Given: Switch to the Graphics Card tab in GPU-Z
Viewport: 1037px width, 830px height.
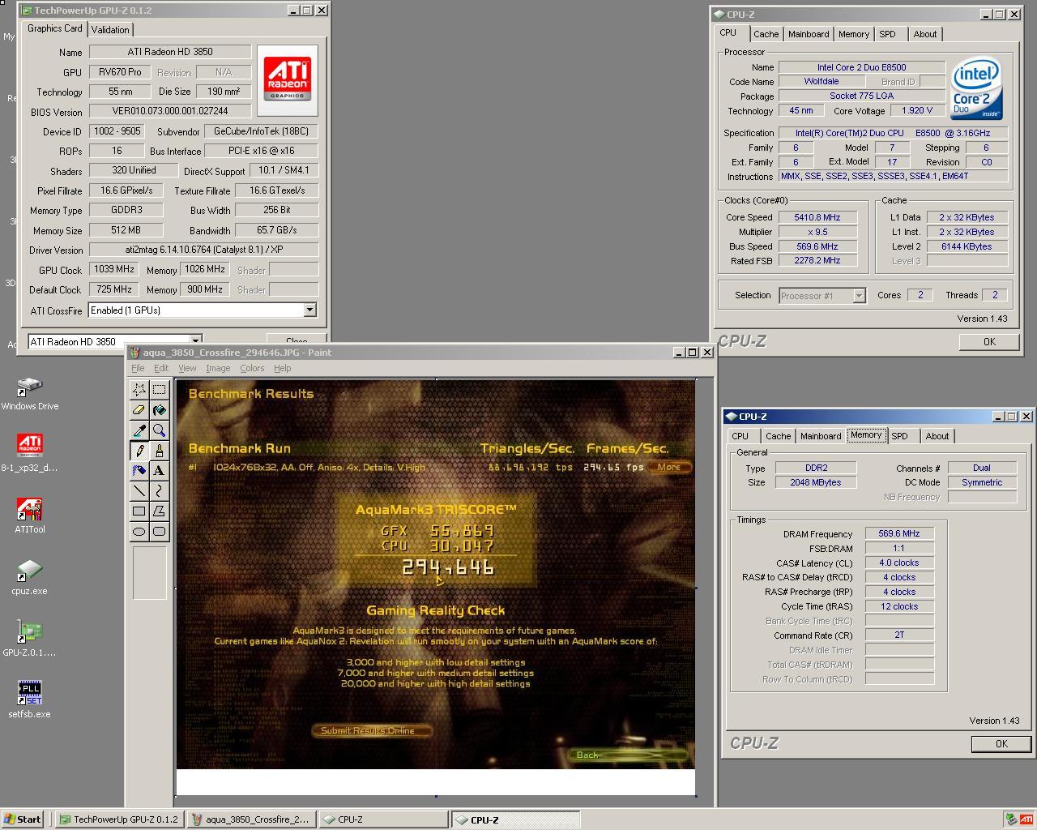Looking at the screenshot, I should click(55, 28).
